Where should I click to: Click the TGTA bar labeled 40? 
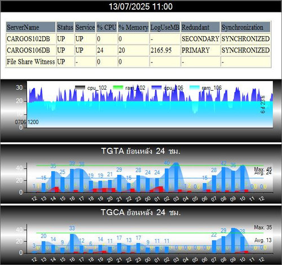[x=167, y=180]
